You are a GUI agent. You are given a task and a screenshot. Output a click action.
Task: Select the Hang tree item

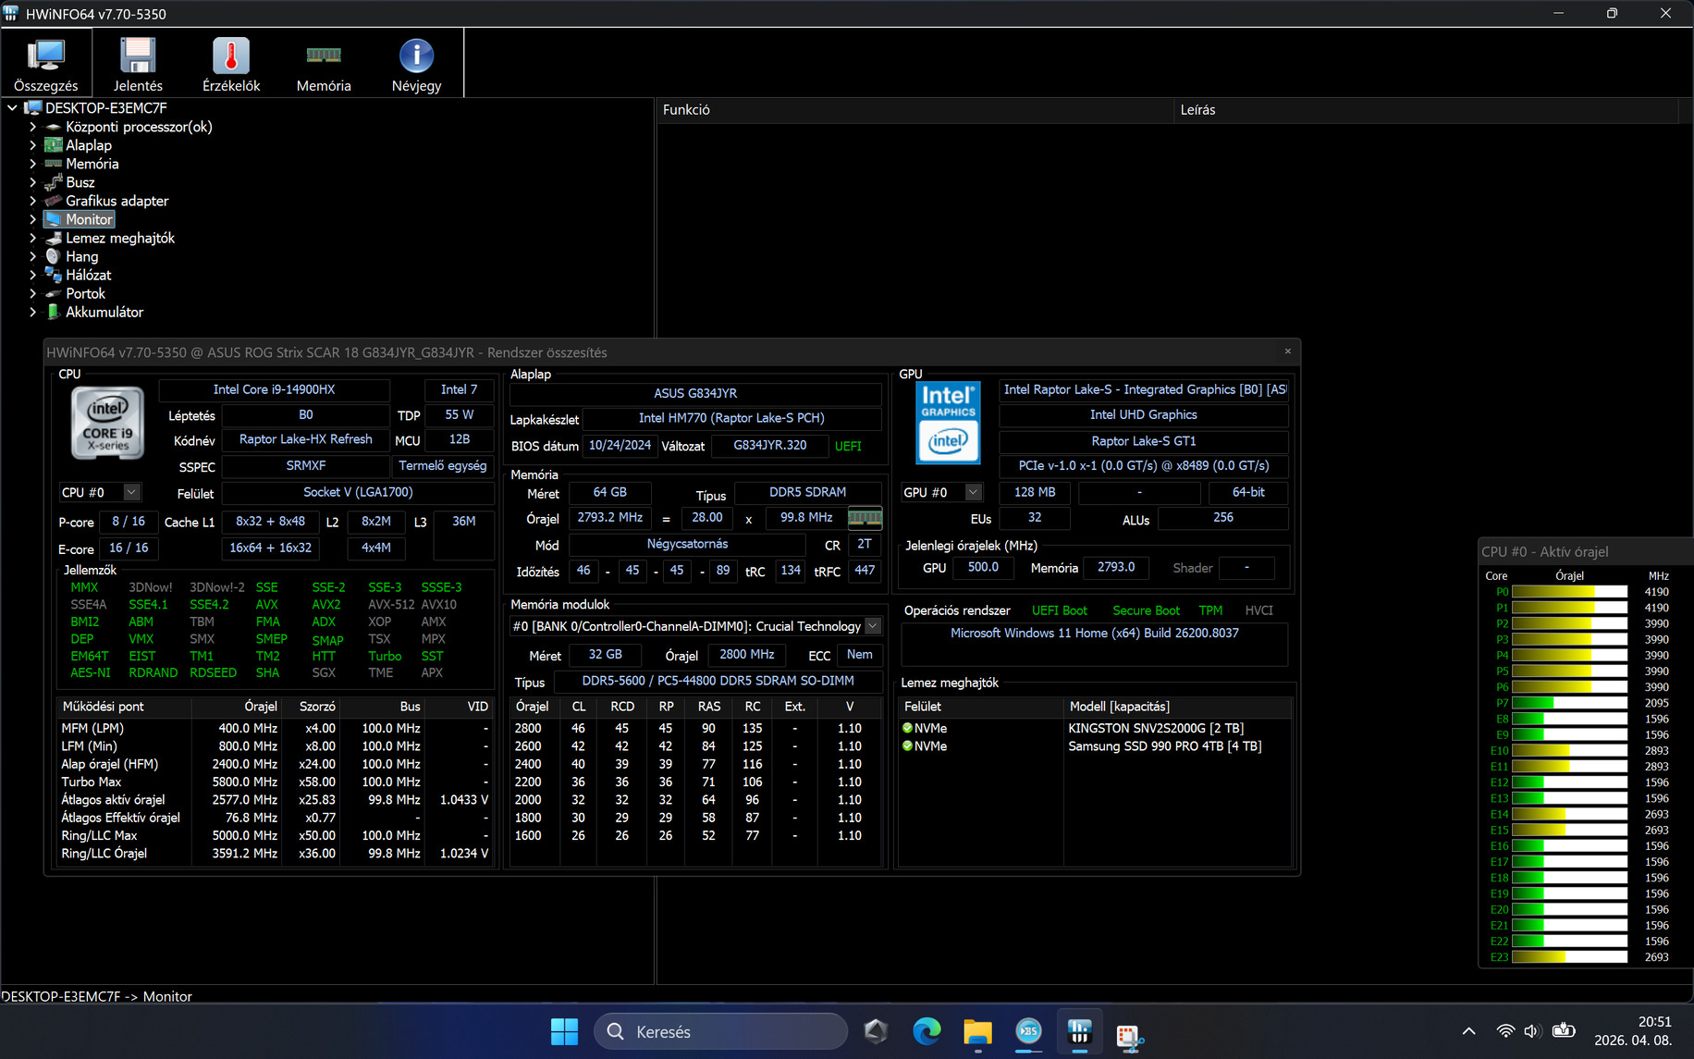coord(81,256)
